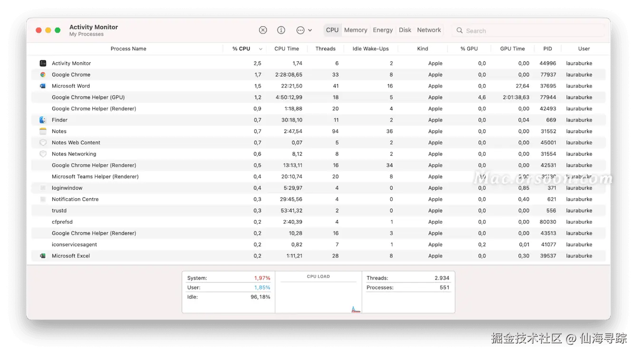Sort by User column header
This screenshot has height=355, width=637.
584,48
